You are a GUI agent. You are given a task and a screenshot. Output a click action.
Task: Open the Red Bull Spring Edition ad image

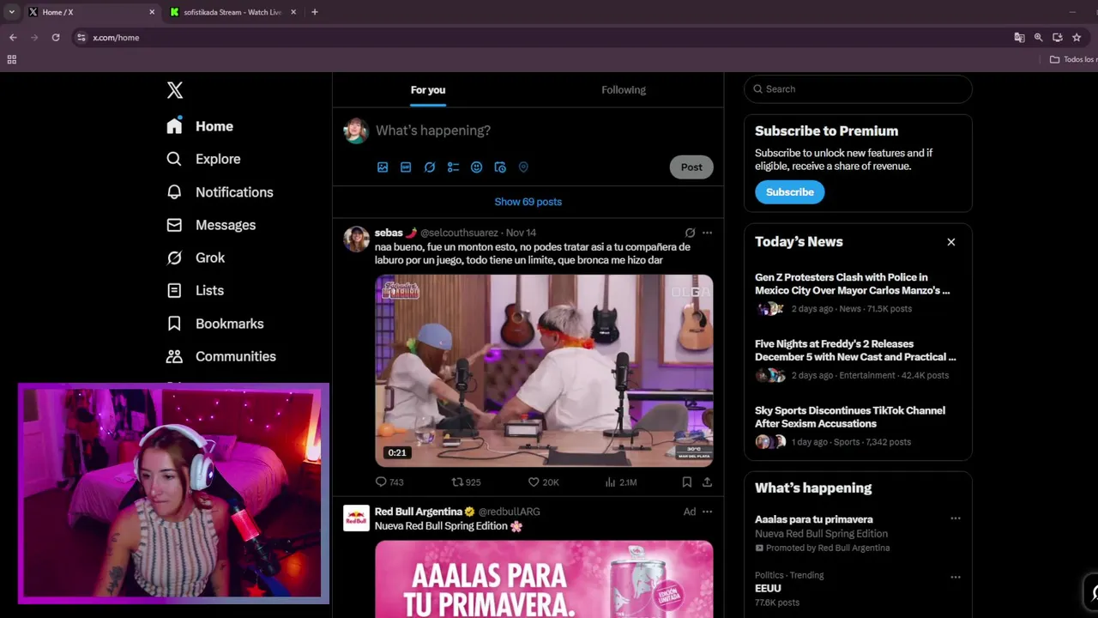pyautogui.click(x=544, y=579)
